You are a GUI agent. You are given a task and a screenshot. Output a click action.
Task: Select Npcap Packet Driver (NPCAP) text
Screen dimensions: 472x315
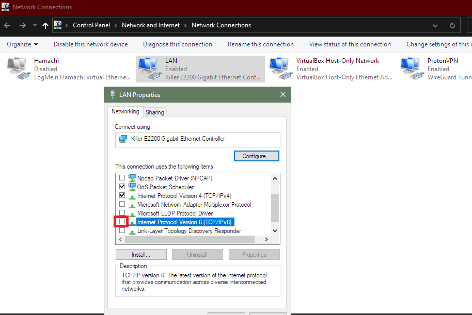pos(175,178)
